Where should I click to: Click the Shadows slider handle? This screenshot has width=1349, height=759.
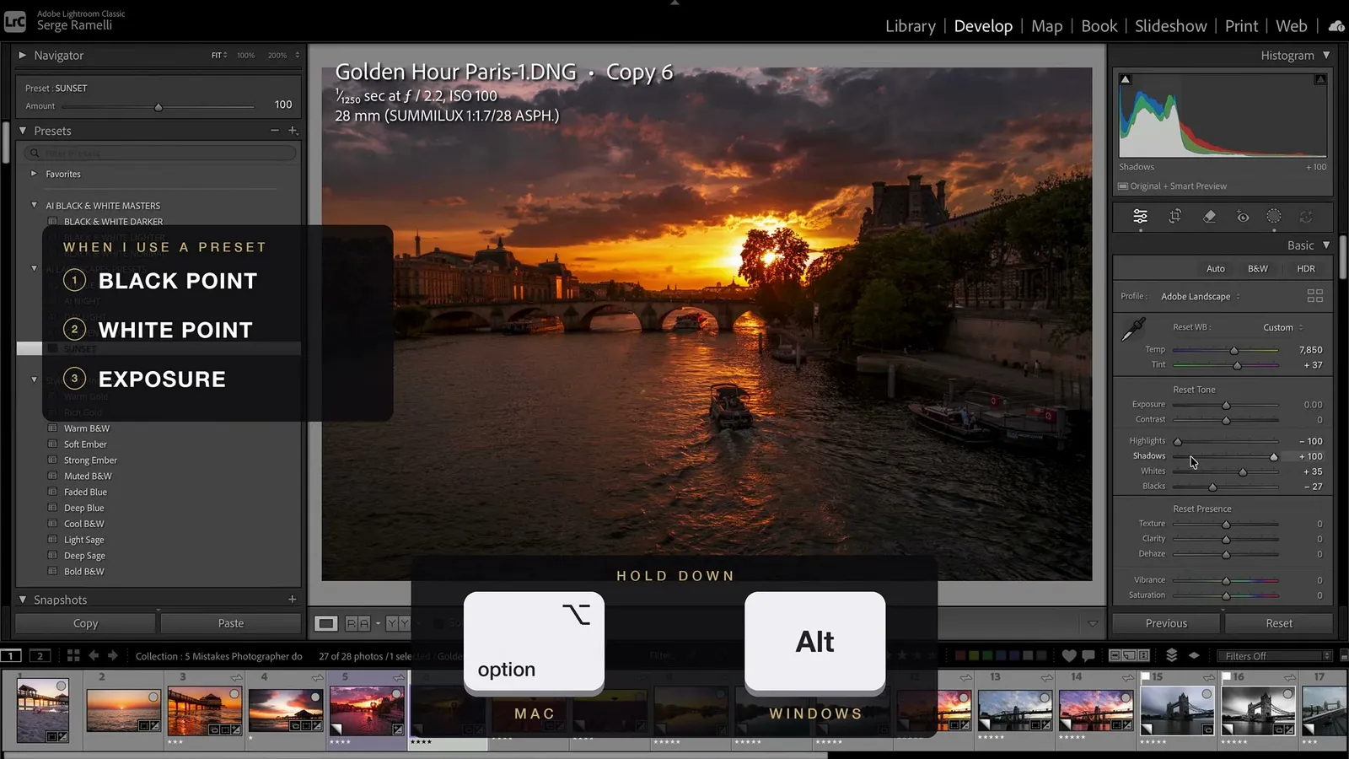click(x=1274, y=457)
